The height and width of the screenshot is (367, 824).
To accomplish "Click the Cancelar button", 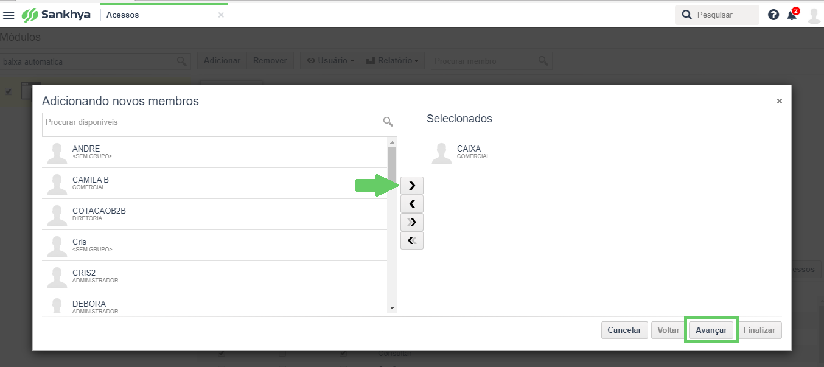I will [x=624, y=330].
